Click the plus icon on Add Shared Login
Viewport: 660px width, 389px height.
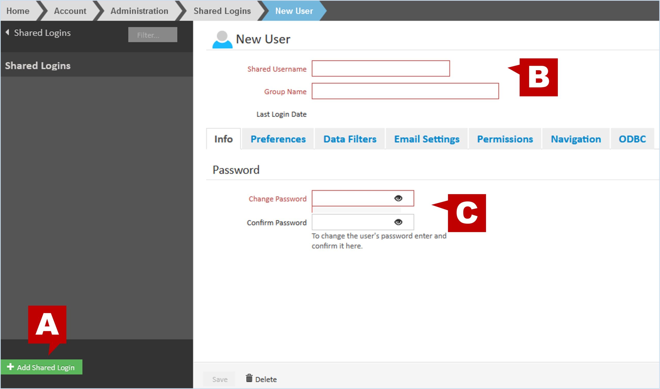click(x=10, y=367)
